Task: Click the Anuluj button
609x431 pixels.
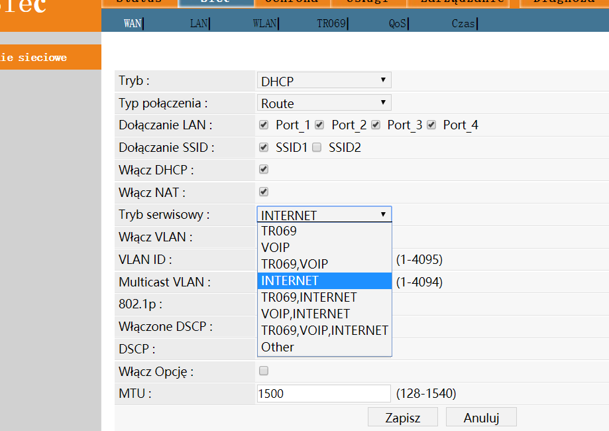Action: (481, 418)
